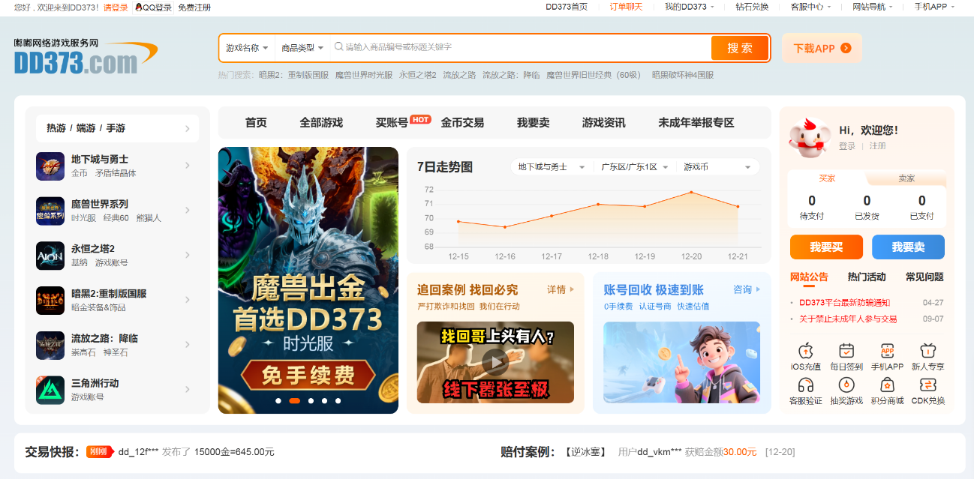Viewport: 974px width, 479px height.
Task: Open 手机APP from the service icon grid
Action: pyautogui.click(x=887, y=351)
